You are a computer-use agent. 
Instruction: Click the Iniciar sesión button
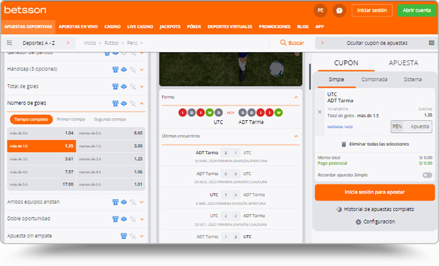point(372,10)
